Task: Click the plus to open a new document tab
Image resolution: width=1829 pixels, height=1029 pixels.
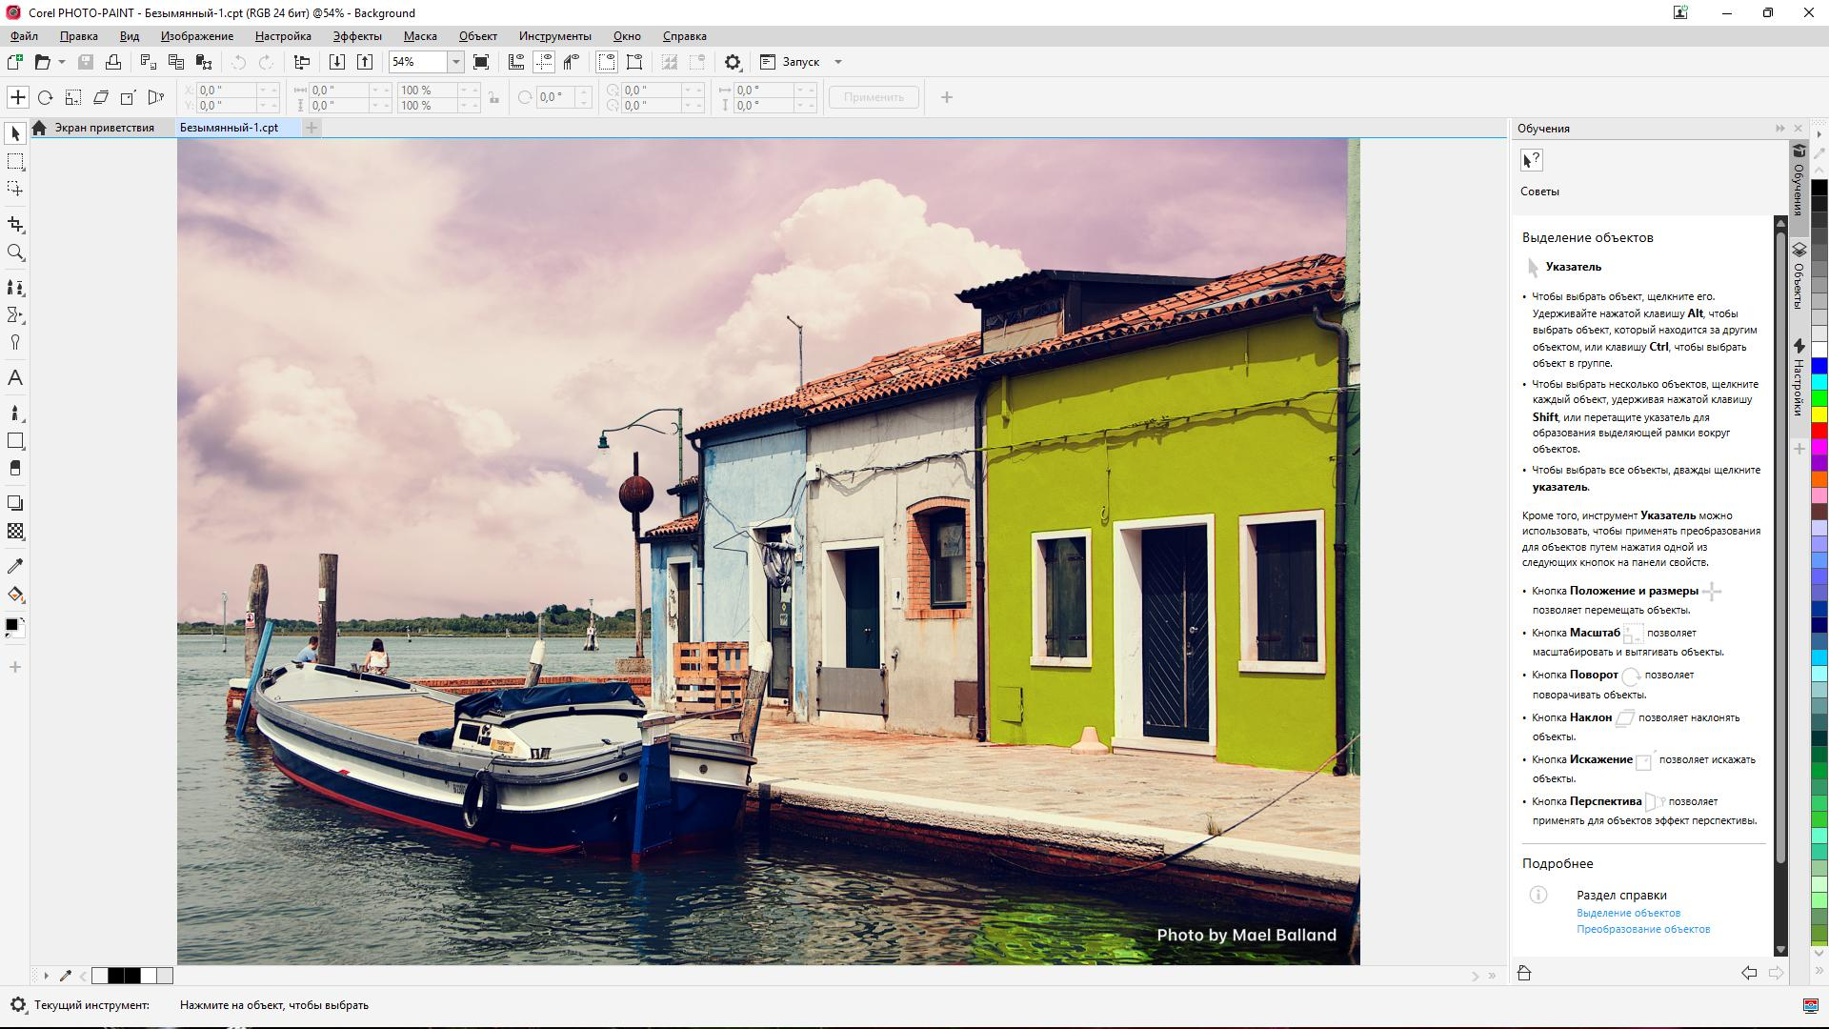Action: click(x=312, y=127)
